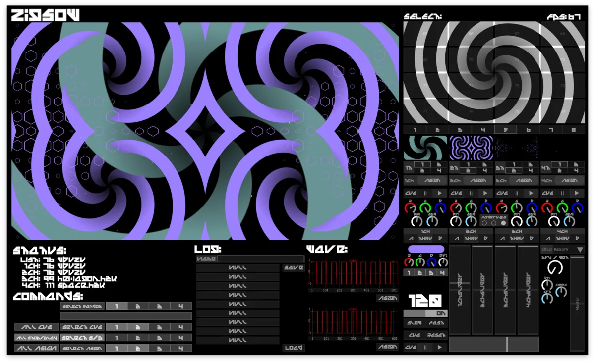
Task: Click the Master vertical slider
Action: tap(577, 303)
